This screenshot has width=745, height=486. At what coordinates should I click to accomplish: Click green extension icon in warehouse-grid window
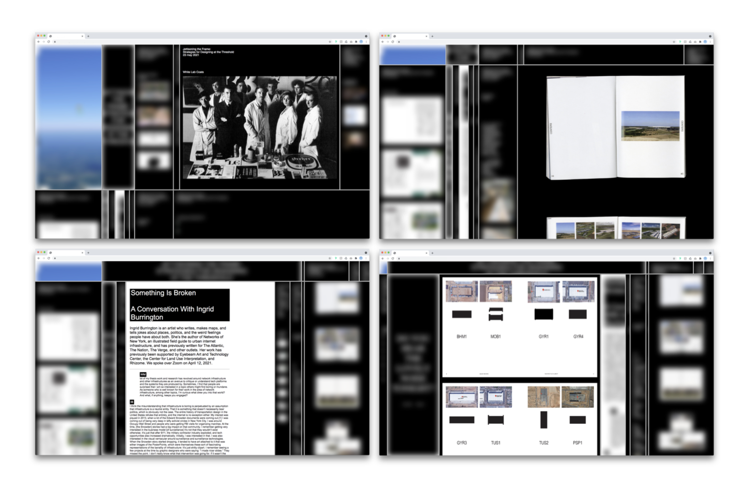click(680, 258)
